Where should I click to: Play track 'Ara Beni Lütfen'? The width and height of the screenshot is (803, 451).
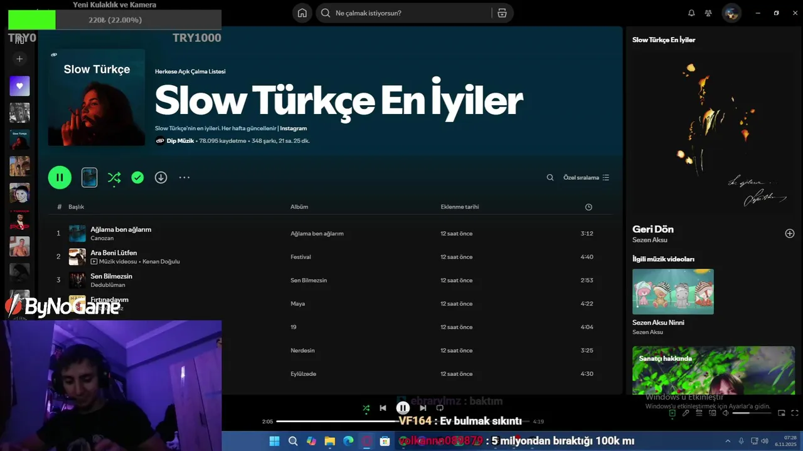click(x=114, y=252)
